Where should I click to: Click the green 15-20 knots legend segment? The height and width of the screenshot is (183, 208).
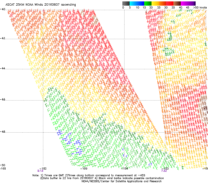tap(148, 3)
